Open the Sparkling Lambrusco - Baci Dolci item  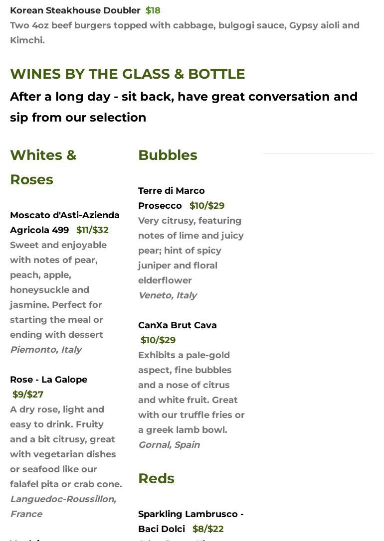point(191,521)
